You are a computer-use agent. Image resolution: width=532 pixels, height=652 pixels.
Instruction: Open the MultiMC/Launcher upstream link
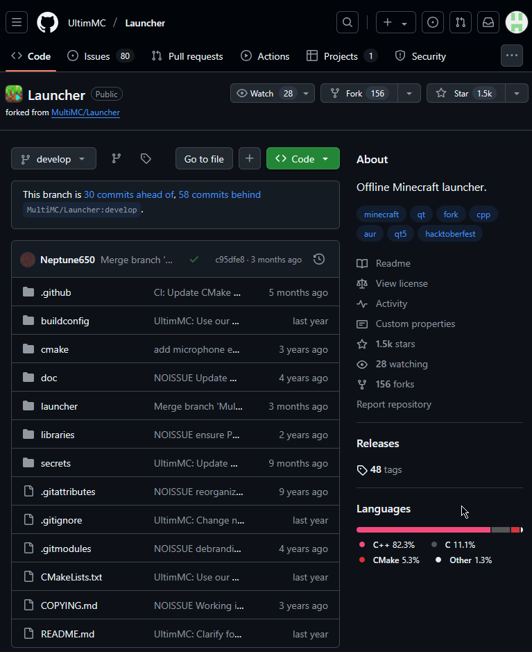point(85,112)
